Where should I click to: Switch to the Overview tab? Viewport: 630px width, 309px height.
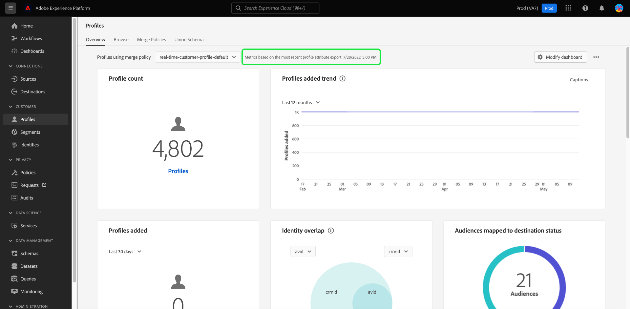[x=95, y=40]
